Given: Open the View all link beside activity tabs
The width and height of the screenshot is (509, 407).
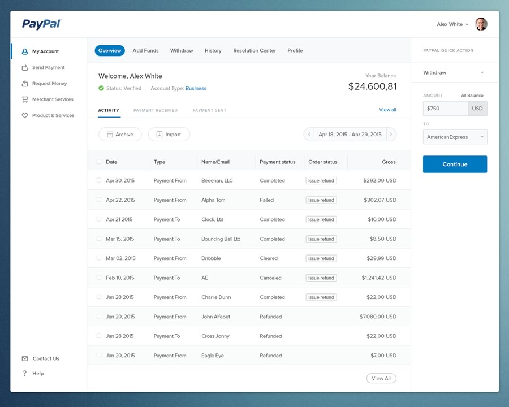Looking at the screenshot, I should point(387,110).
